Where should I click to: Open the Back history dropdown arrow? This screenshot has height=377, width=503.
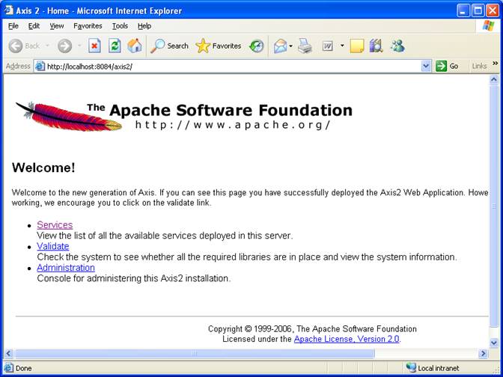pyautogui.click(x=47, y=46)
